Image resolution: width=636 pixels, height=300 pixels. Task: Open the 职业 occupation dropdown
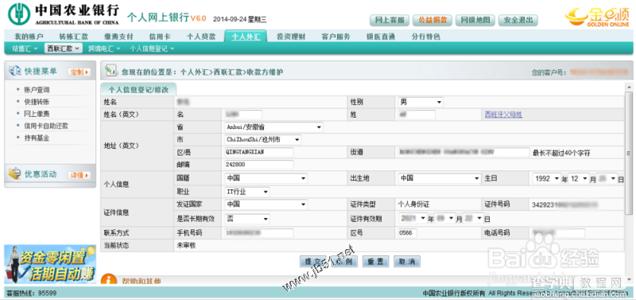(x=247, y=192)
